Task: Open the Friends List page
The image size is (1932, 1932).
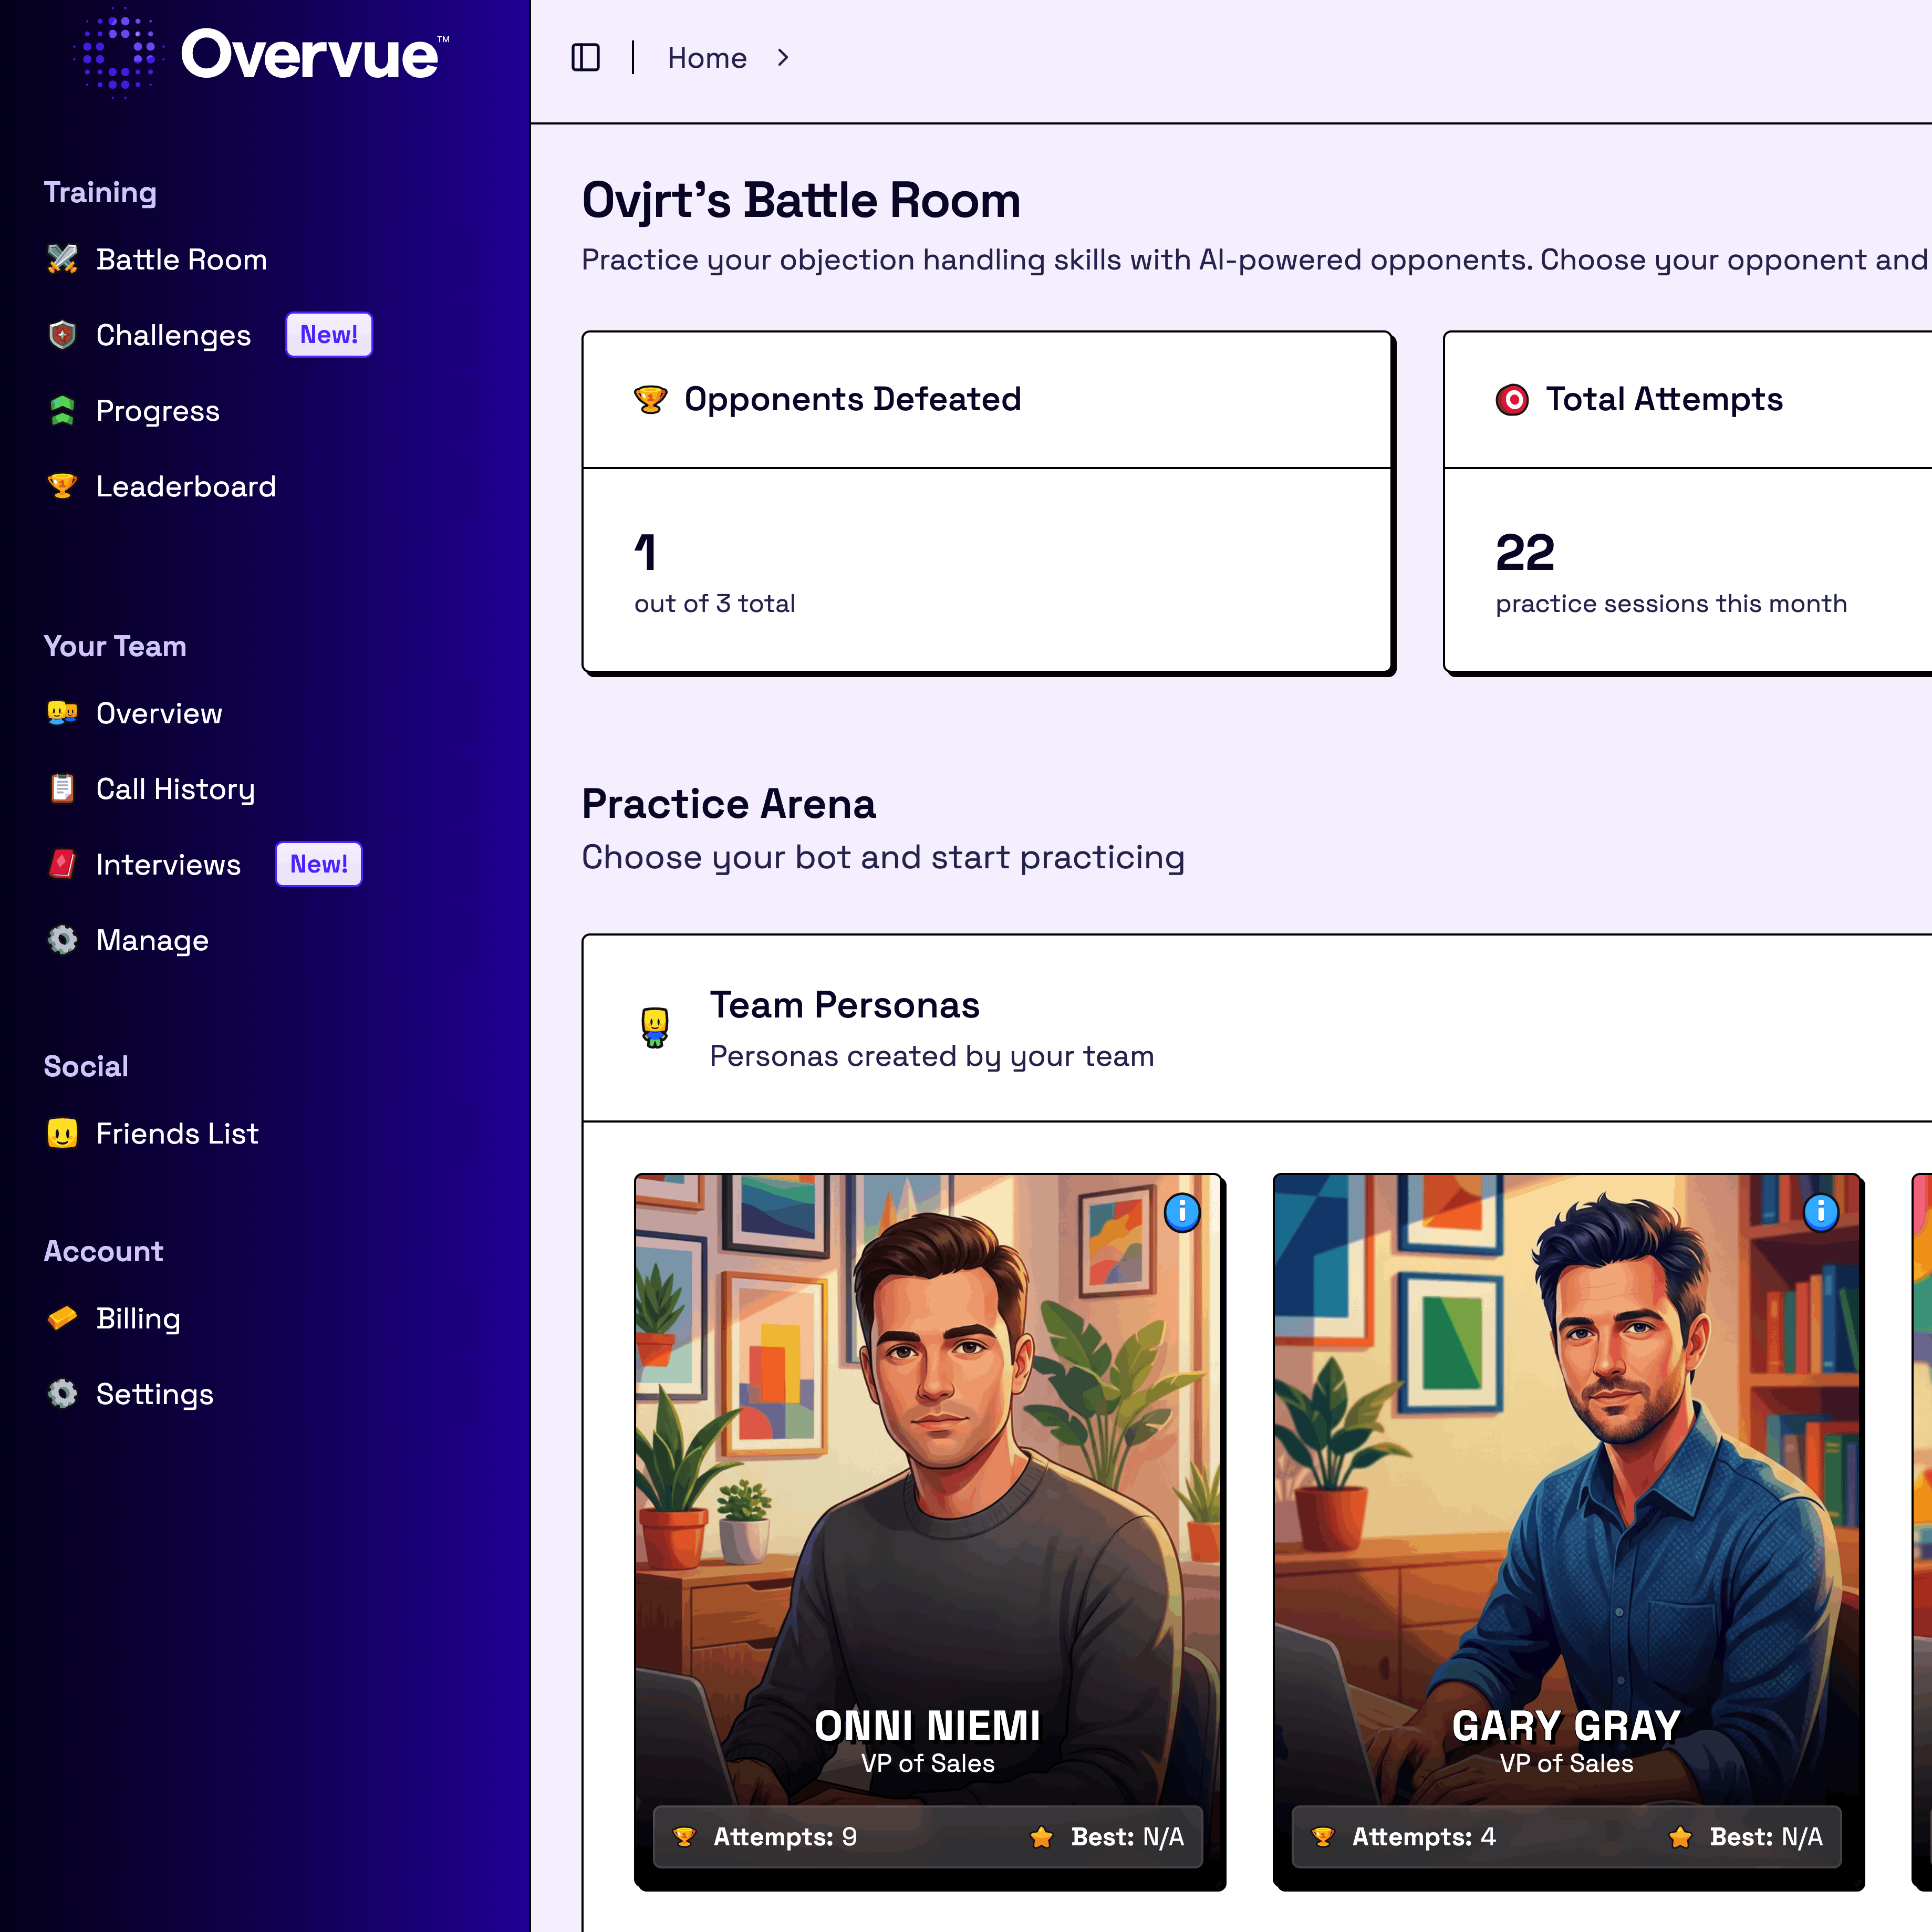Action: click(x=177, y=1134)
